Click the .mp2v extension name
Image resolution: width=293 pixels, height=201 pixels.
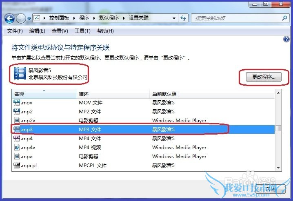pyautogui.click(x=28, y=121)
